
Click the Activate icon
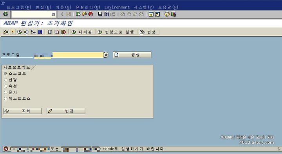(13, 32)
